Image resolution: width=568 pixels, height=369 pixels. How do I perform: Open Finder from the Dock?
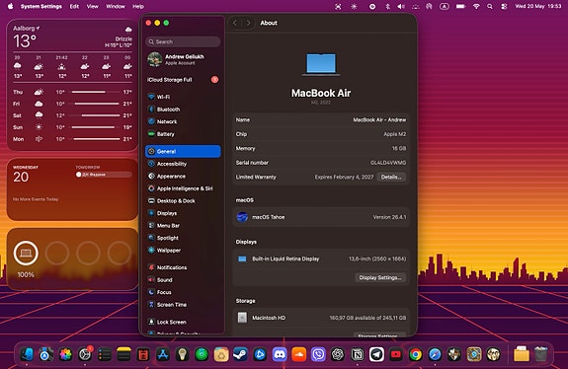coord(27,354)
